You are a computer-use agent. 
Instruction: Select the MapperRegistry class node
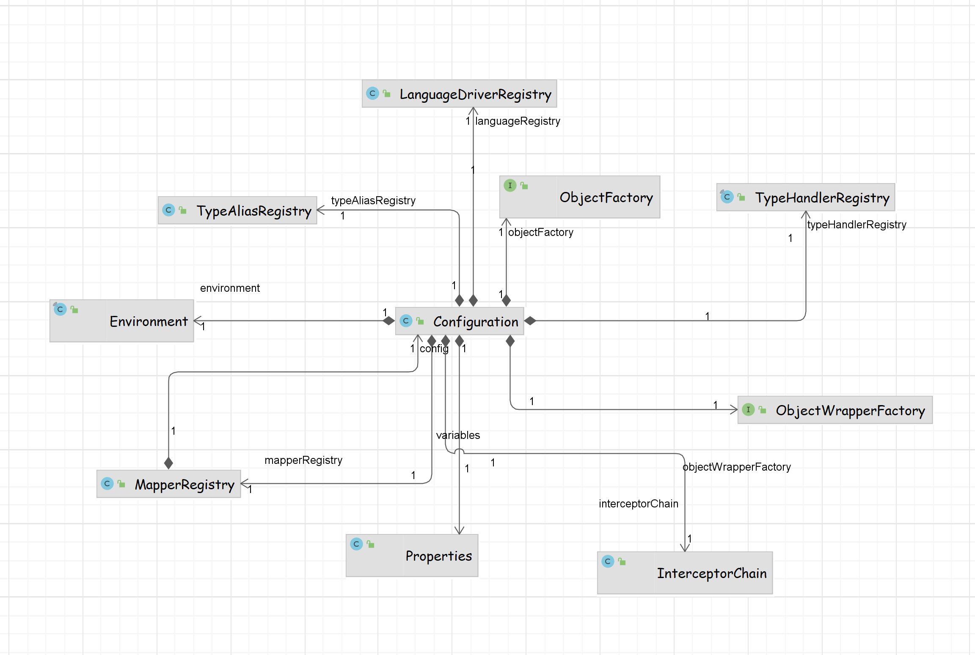tap(185, 484)
